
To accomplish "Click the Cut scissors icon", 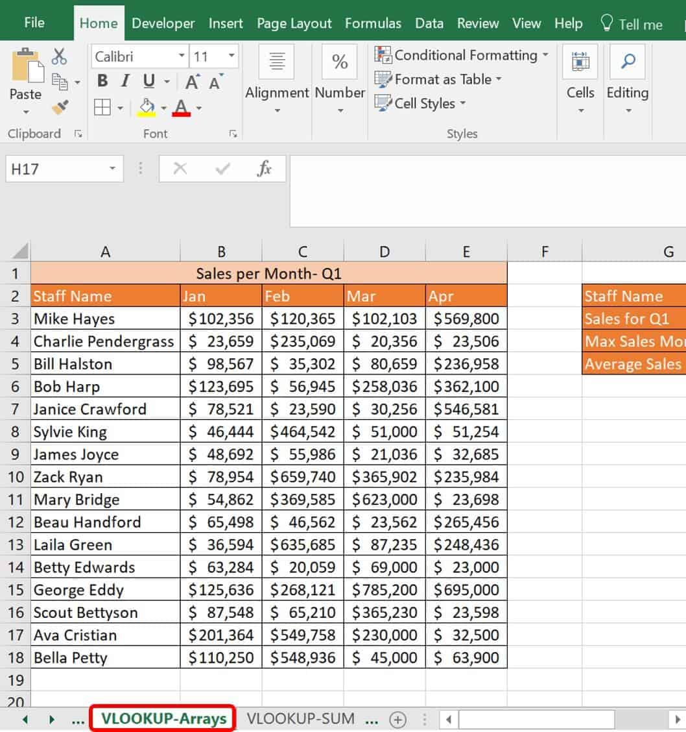I will click(59, 56).
